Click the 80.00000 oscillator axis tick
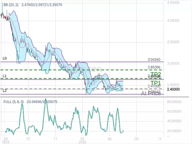Screen dimensions: 192x144 click(x=174, y=102)
